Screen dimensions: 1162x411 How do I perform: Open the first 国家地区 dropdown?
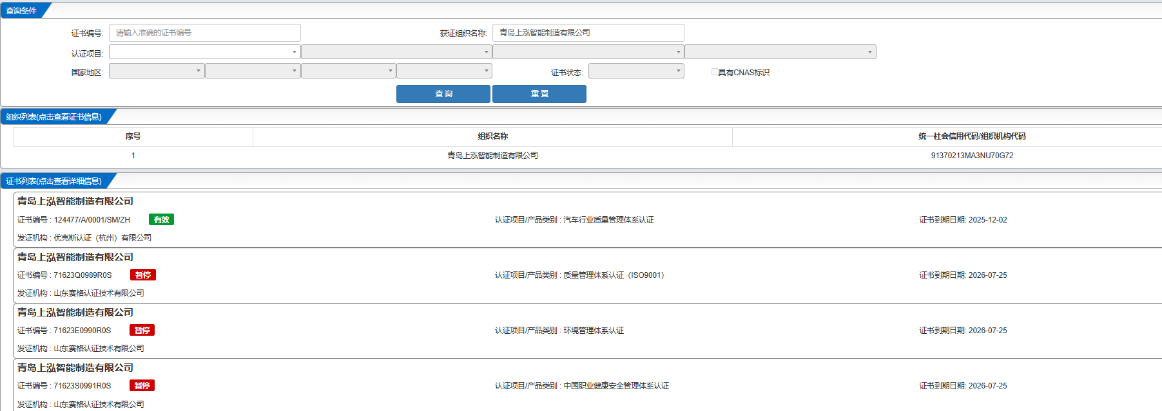157,71
